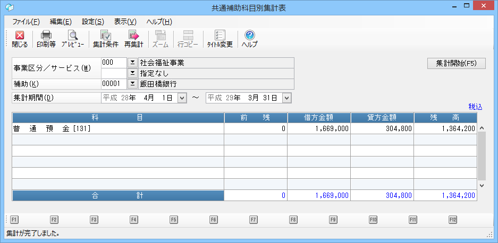
Task: Click the 閉じる (close) toolbar icon
Action: tap(20, 39)
